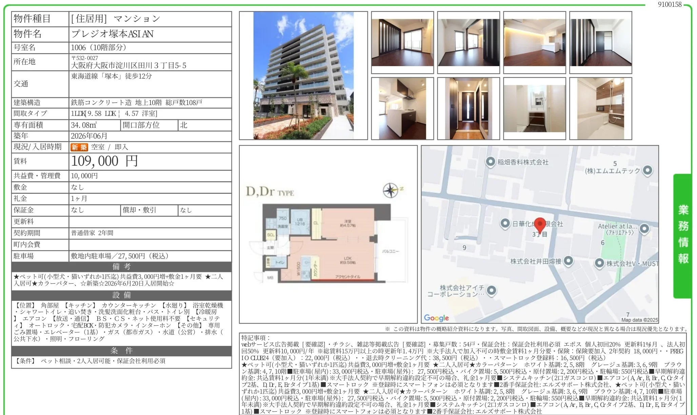Click the 開口部方位 label
The width and height of the screenshot is (697, 415).
coord(141,125)
